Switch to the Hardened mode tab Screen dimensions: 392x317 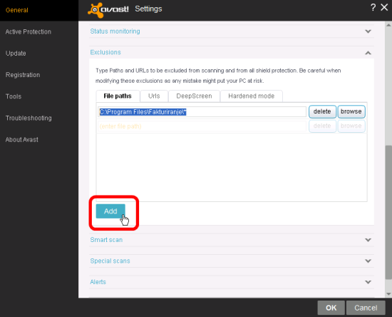pyautogui.click(x=252, y=96)
